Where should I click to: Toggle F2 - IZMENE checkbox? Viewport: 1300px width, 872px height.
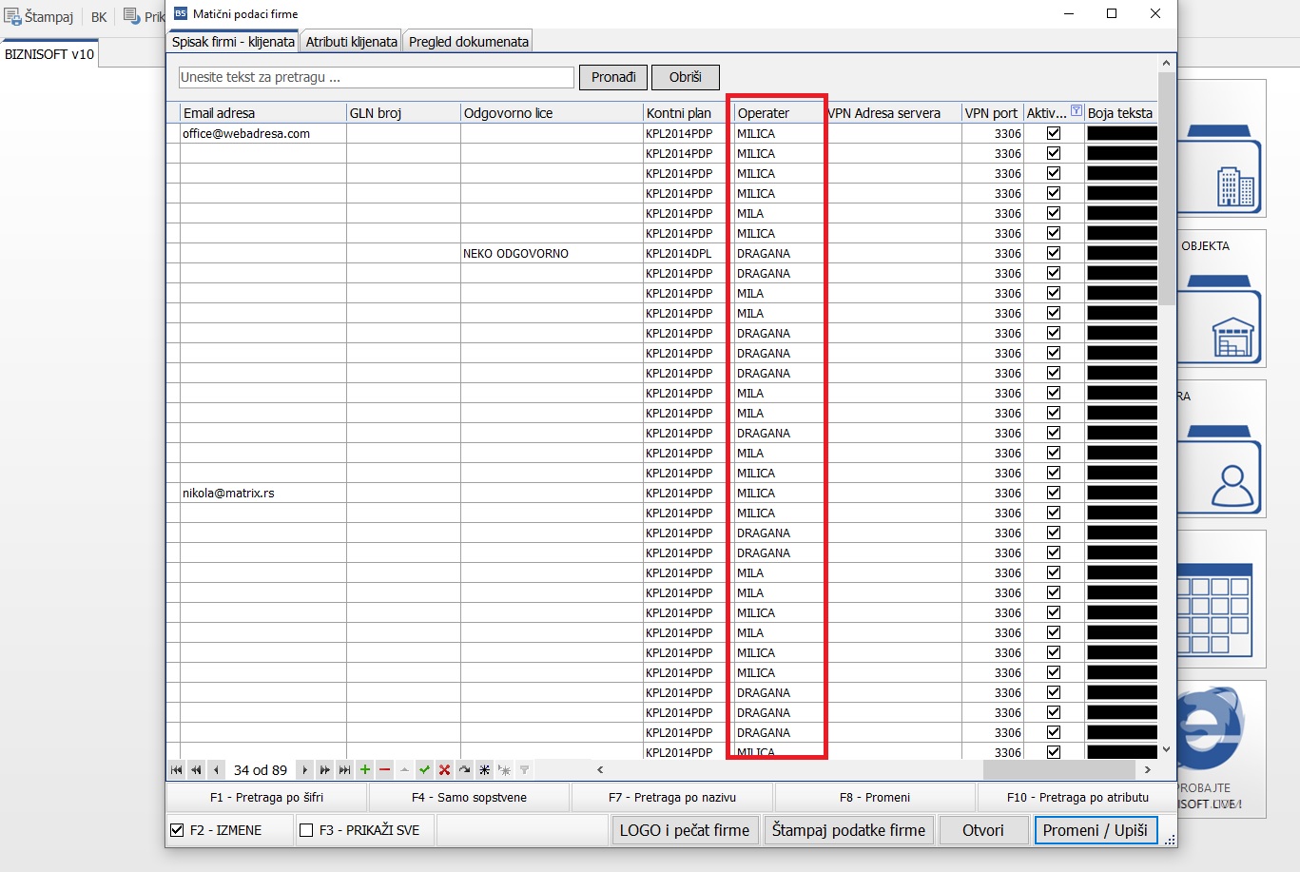[x=177, y=830]
